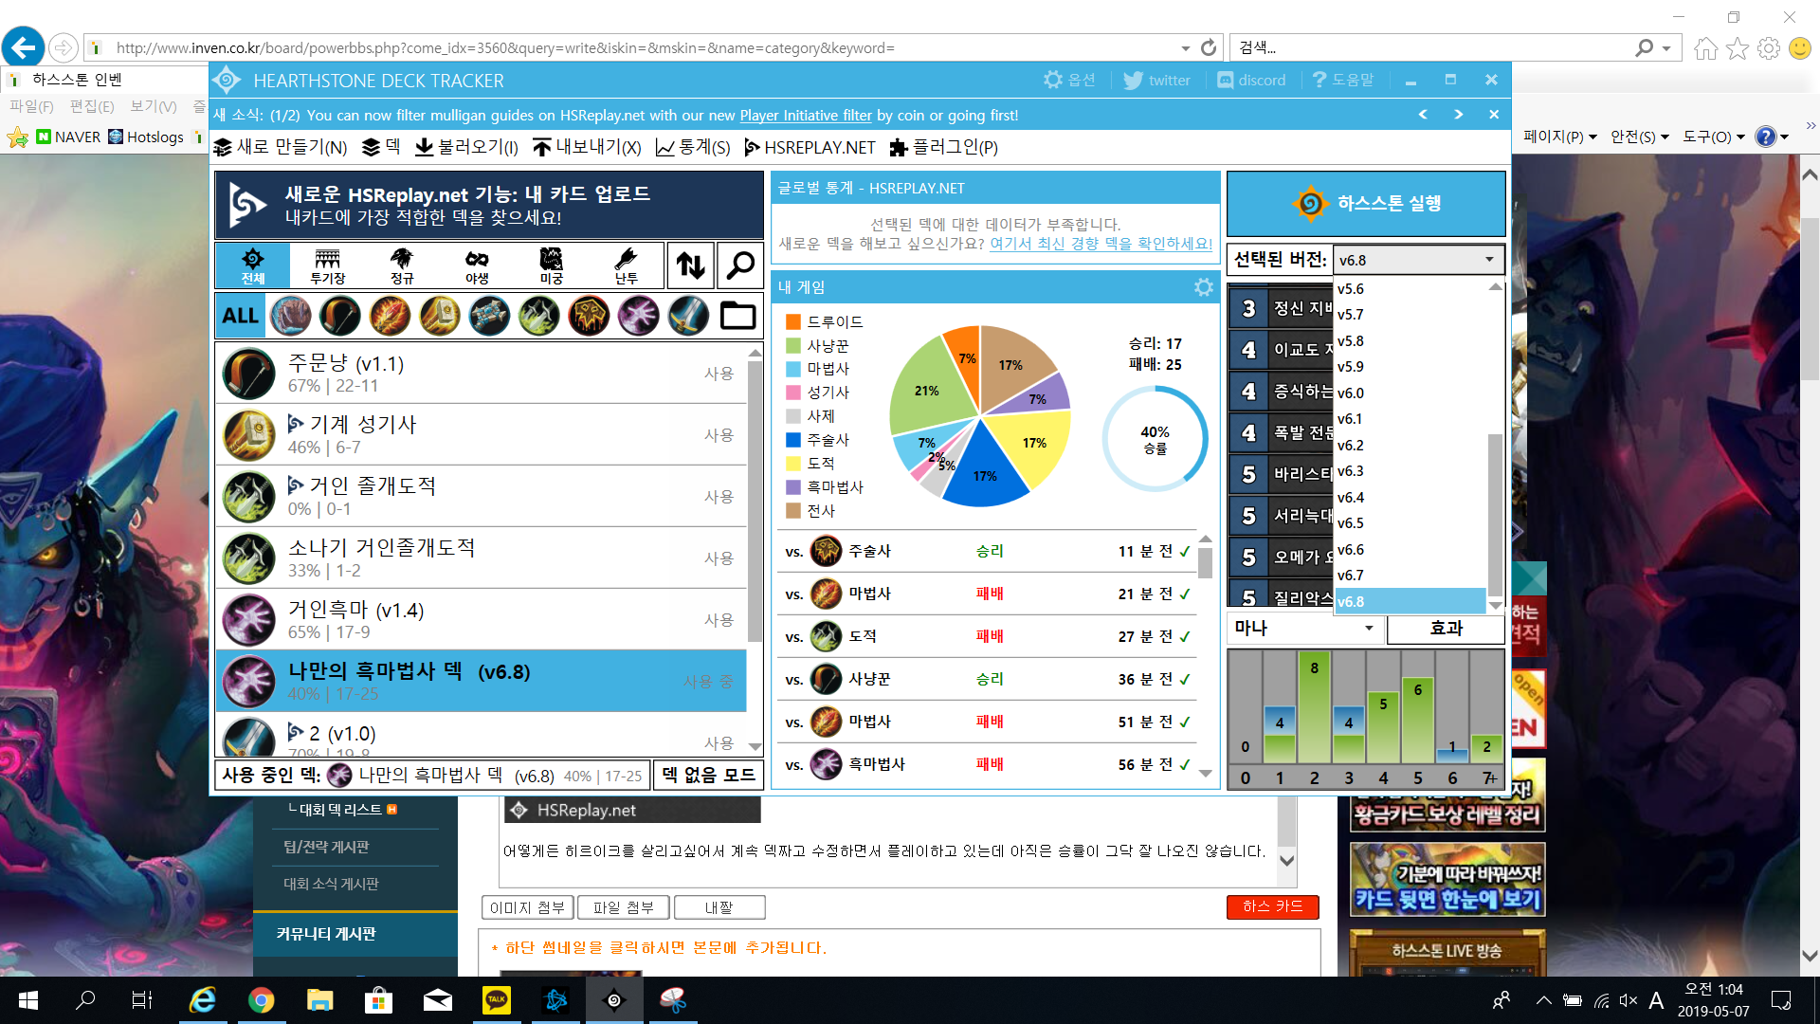
Task: Filter decks by Rogue daggers icon
Action: (538, 316)
